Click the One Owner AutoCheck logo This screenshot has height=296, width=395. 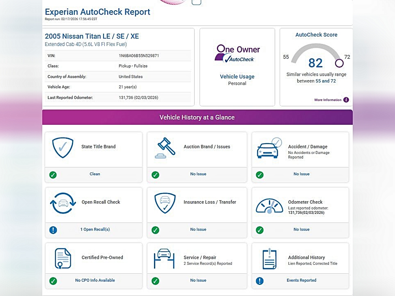click(x=237, y=54)
